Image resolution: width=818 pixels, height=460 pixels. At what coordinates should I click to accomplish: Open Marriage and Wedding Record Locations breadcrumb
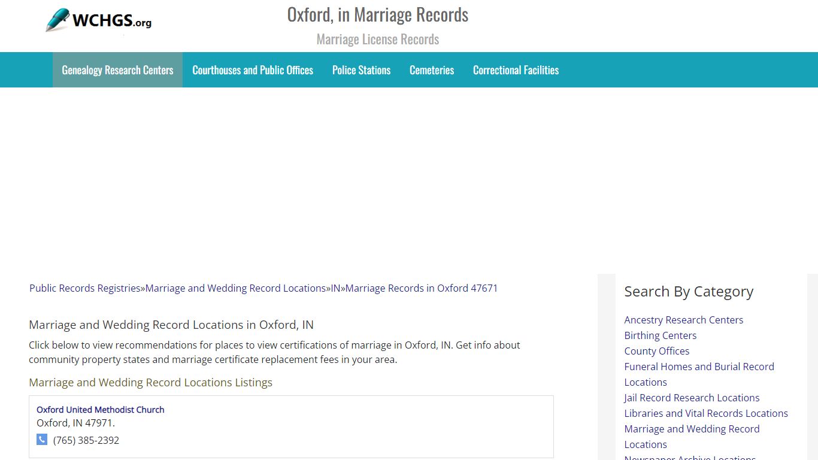click(235, 288)
